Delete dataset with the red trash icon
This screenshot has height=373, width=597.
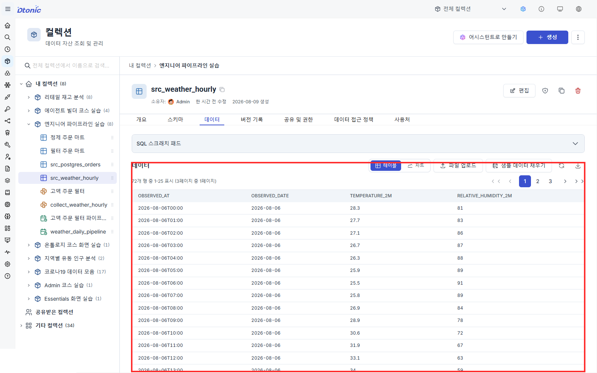(578, 91)
